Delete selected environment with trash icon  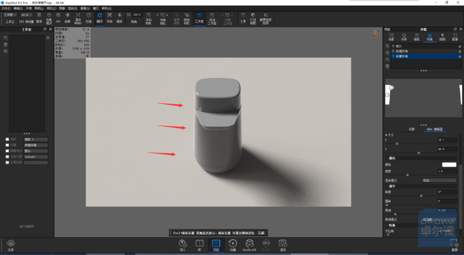(x=388, y=66)
